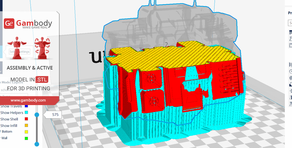
Task: Open the Cooling fan settings icon
Action: click(x=291, y=78)
